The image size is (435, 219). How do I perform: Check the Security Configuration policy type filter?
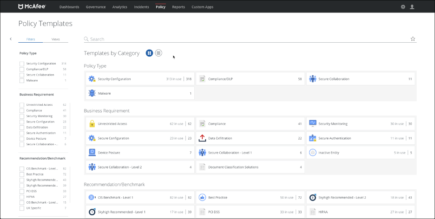coord(22,64)
